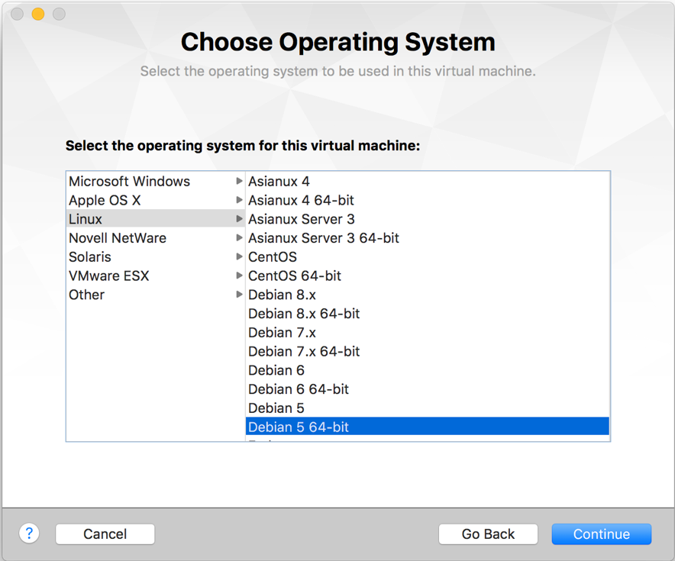Click the Continue button
The image size is (675, 561).
602,534
